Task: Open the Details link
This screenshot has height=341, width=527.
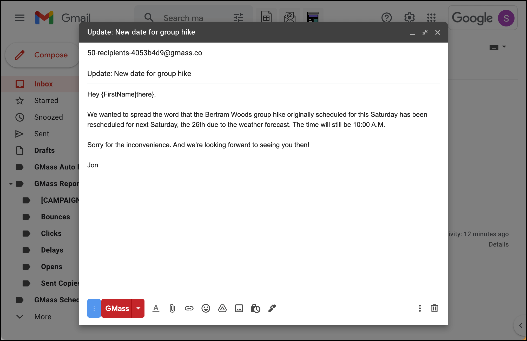Action: (x=499, y=244)
